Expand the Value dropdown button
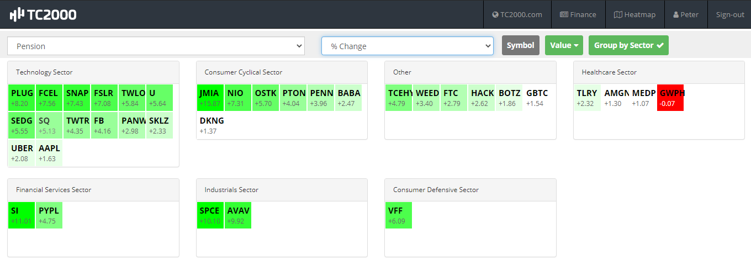 [564, 45]
